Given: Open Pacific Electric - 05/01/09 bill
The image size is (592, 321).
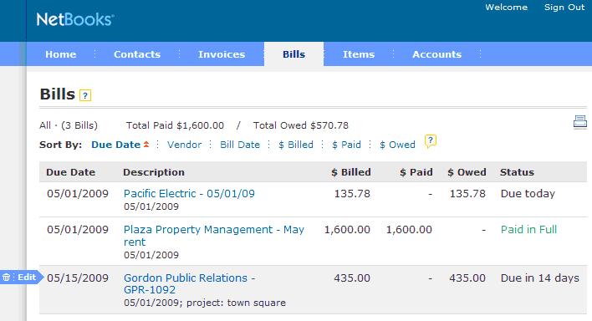Looking at the screenshot, I should tap(189, 194).
